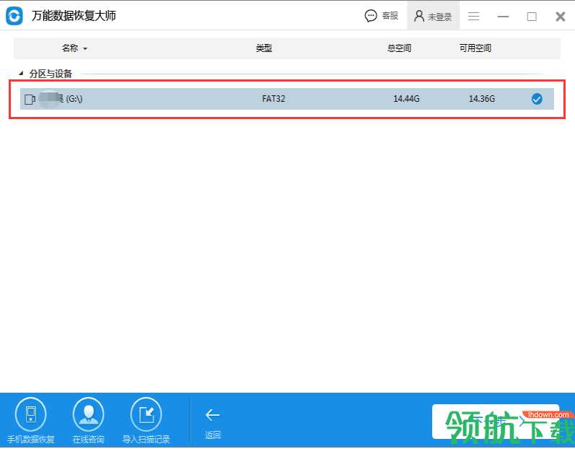575x449 pixels.
Task: Toggle the blue checkmark on G:\ drive row
Action: pos(537,99)
